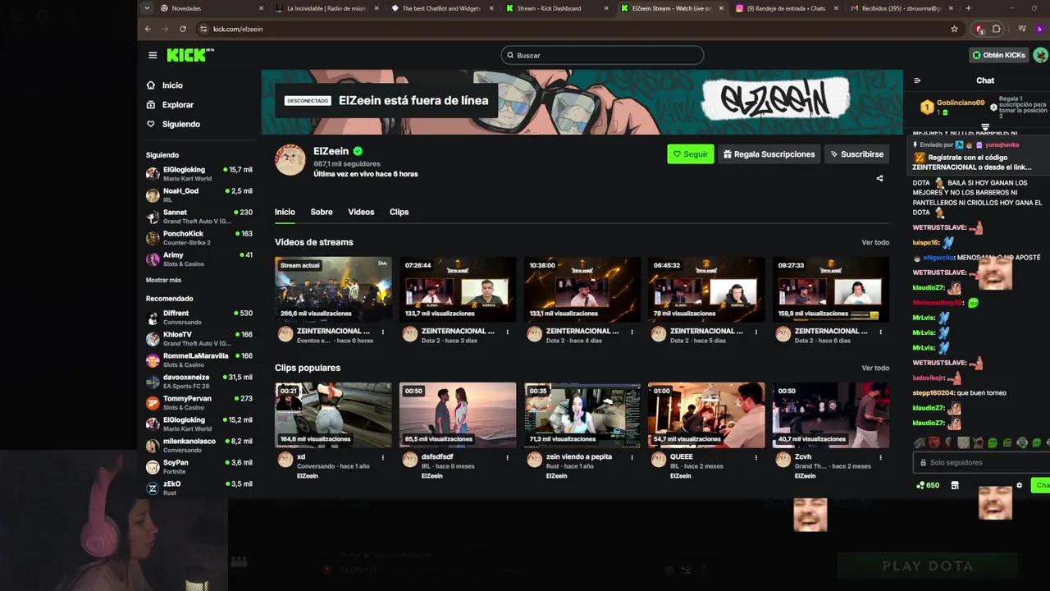This screenshot has height=591, width=1050.
Task: Play the zein viendo a pepita clip
Action: coord(582,415)
